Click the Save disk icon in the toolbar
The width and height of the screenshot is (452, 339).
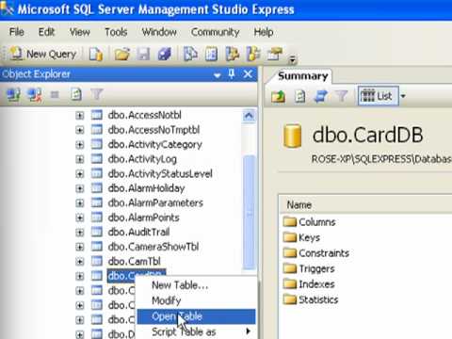(143, 54)
